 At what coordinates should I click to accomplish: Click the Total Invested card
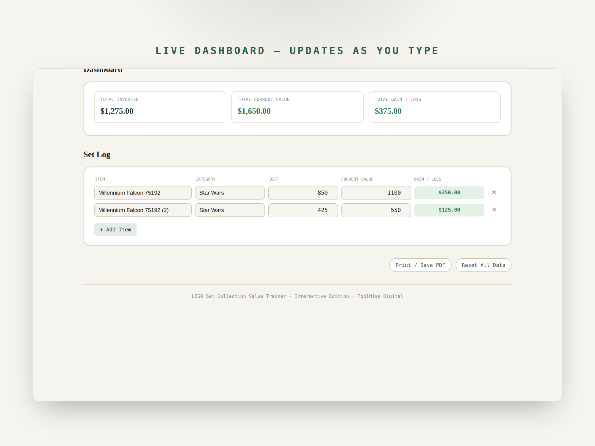click(x=160, y=107)
